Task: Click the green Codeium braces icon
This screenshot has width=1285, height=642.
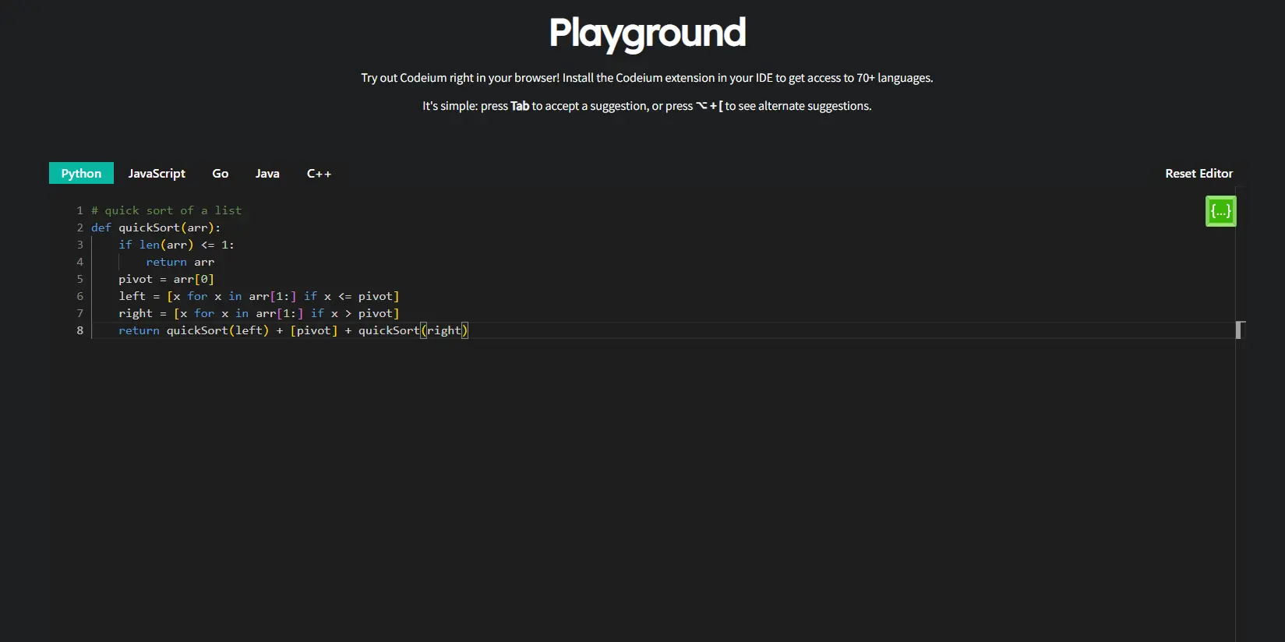Action: tap(1220, 211)
